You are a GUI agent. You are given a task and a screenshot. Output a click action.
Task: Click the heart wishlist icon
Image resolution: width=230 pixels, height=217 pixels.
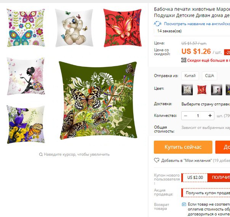pyautogui.click(x=157, y=160)
